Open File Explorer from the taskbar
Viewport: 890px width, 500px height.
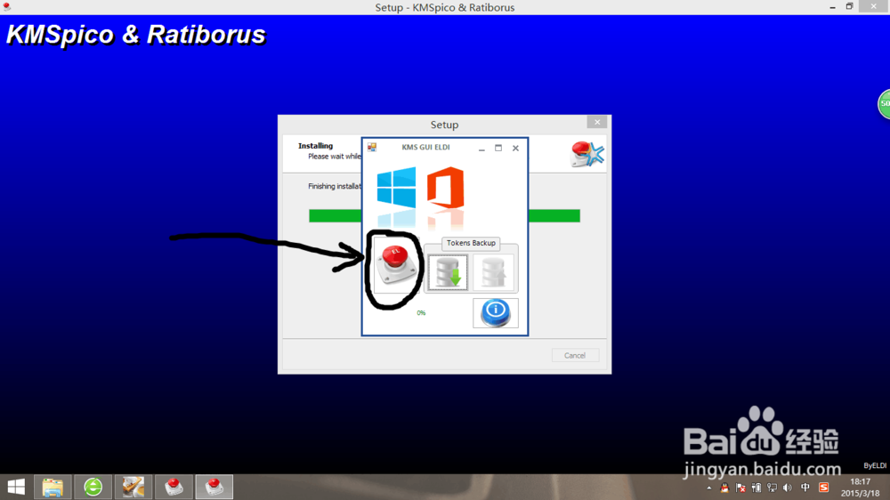pos(53,487)
